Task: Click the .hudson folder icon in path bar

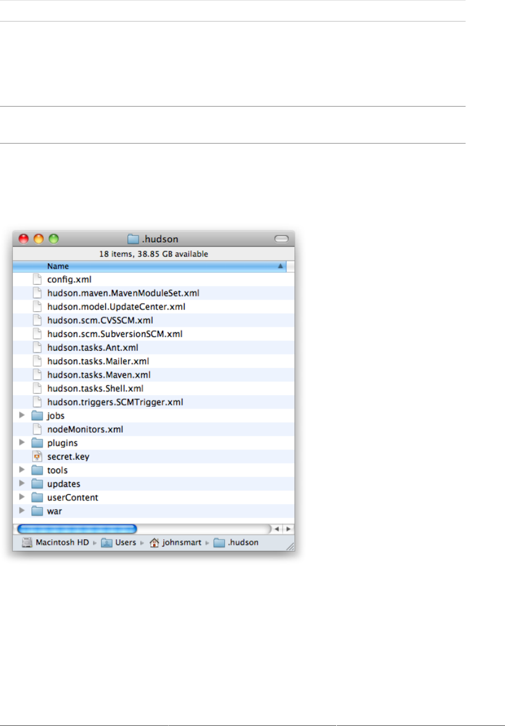Action: (x=219, y=542)
